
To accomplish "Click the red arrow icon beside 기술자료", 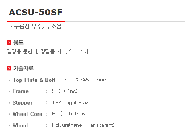I will click(x=9, y=68).
